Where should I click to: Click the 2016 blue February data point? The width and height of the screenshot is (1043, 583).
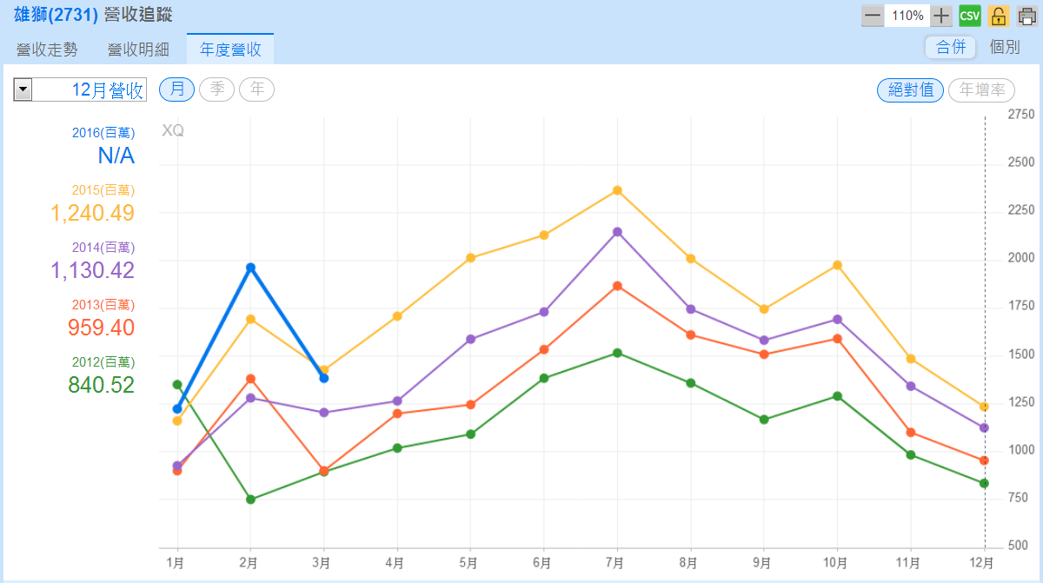[x=250, y=268]
